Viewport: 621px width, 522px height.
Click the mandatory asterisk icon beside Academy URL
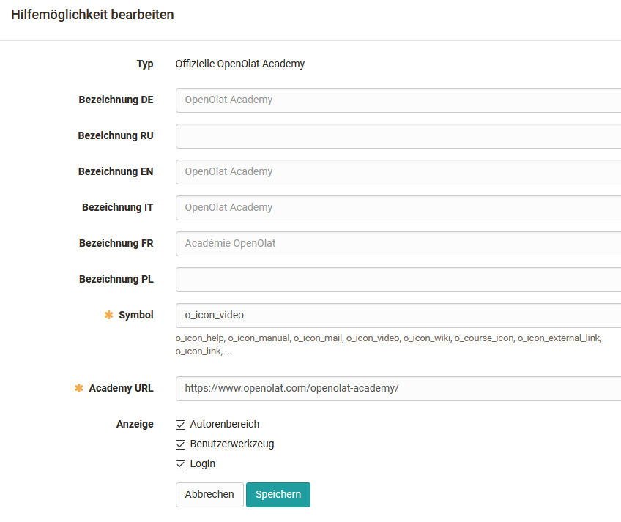79,388
